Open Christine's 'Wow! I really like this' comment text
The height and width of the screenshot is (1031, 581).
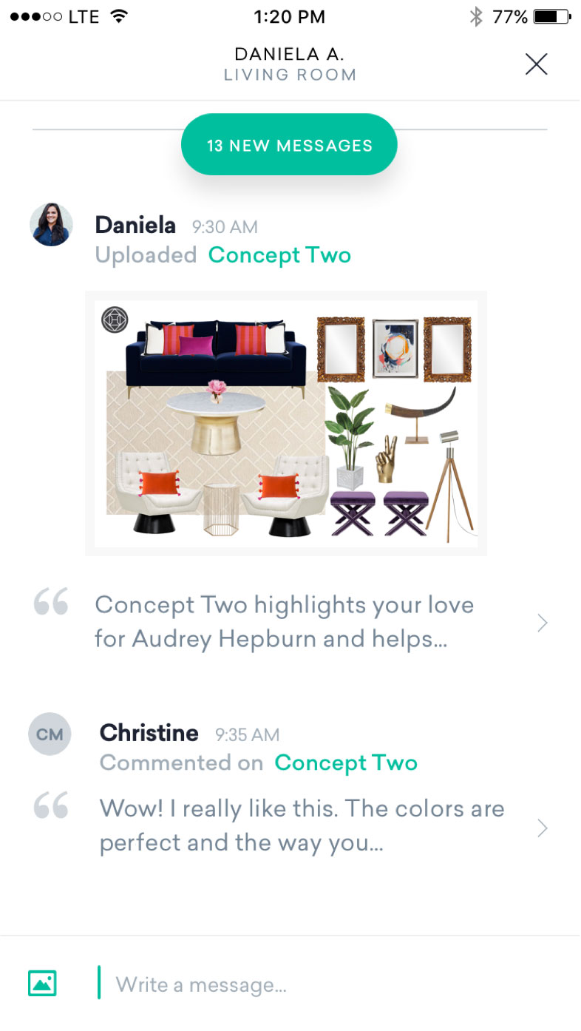click(x=302, y=825)
